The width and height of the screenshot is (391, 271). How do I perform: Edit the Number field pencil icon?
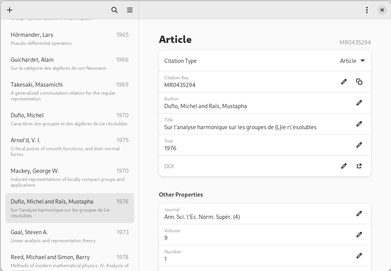[x=359, y=256]
